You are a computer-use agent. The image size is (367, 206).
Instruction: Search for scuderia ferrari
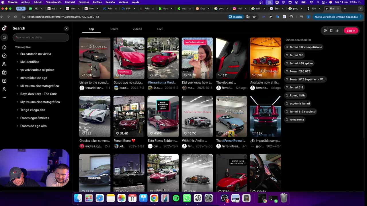pyautogui.click(x=298, y=104)
